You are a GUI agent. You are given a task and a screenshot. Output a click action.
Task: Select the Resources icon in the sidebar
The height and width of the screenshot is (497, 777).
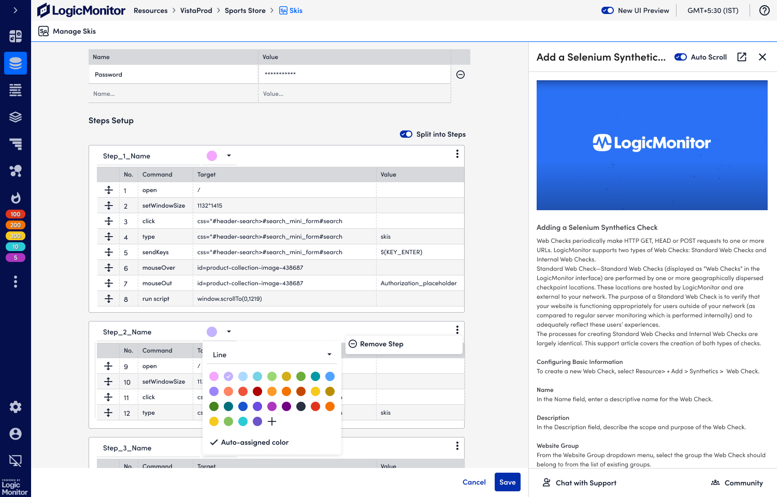coord(16,63)
